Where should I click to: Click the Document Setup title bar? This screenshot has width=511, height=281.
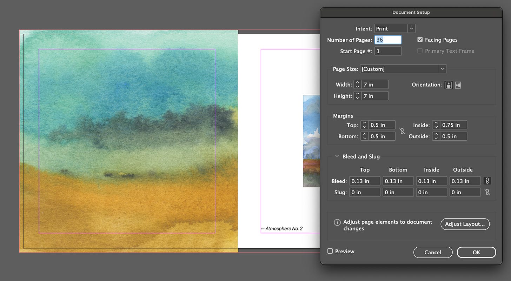coord(411,12)
